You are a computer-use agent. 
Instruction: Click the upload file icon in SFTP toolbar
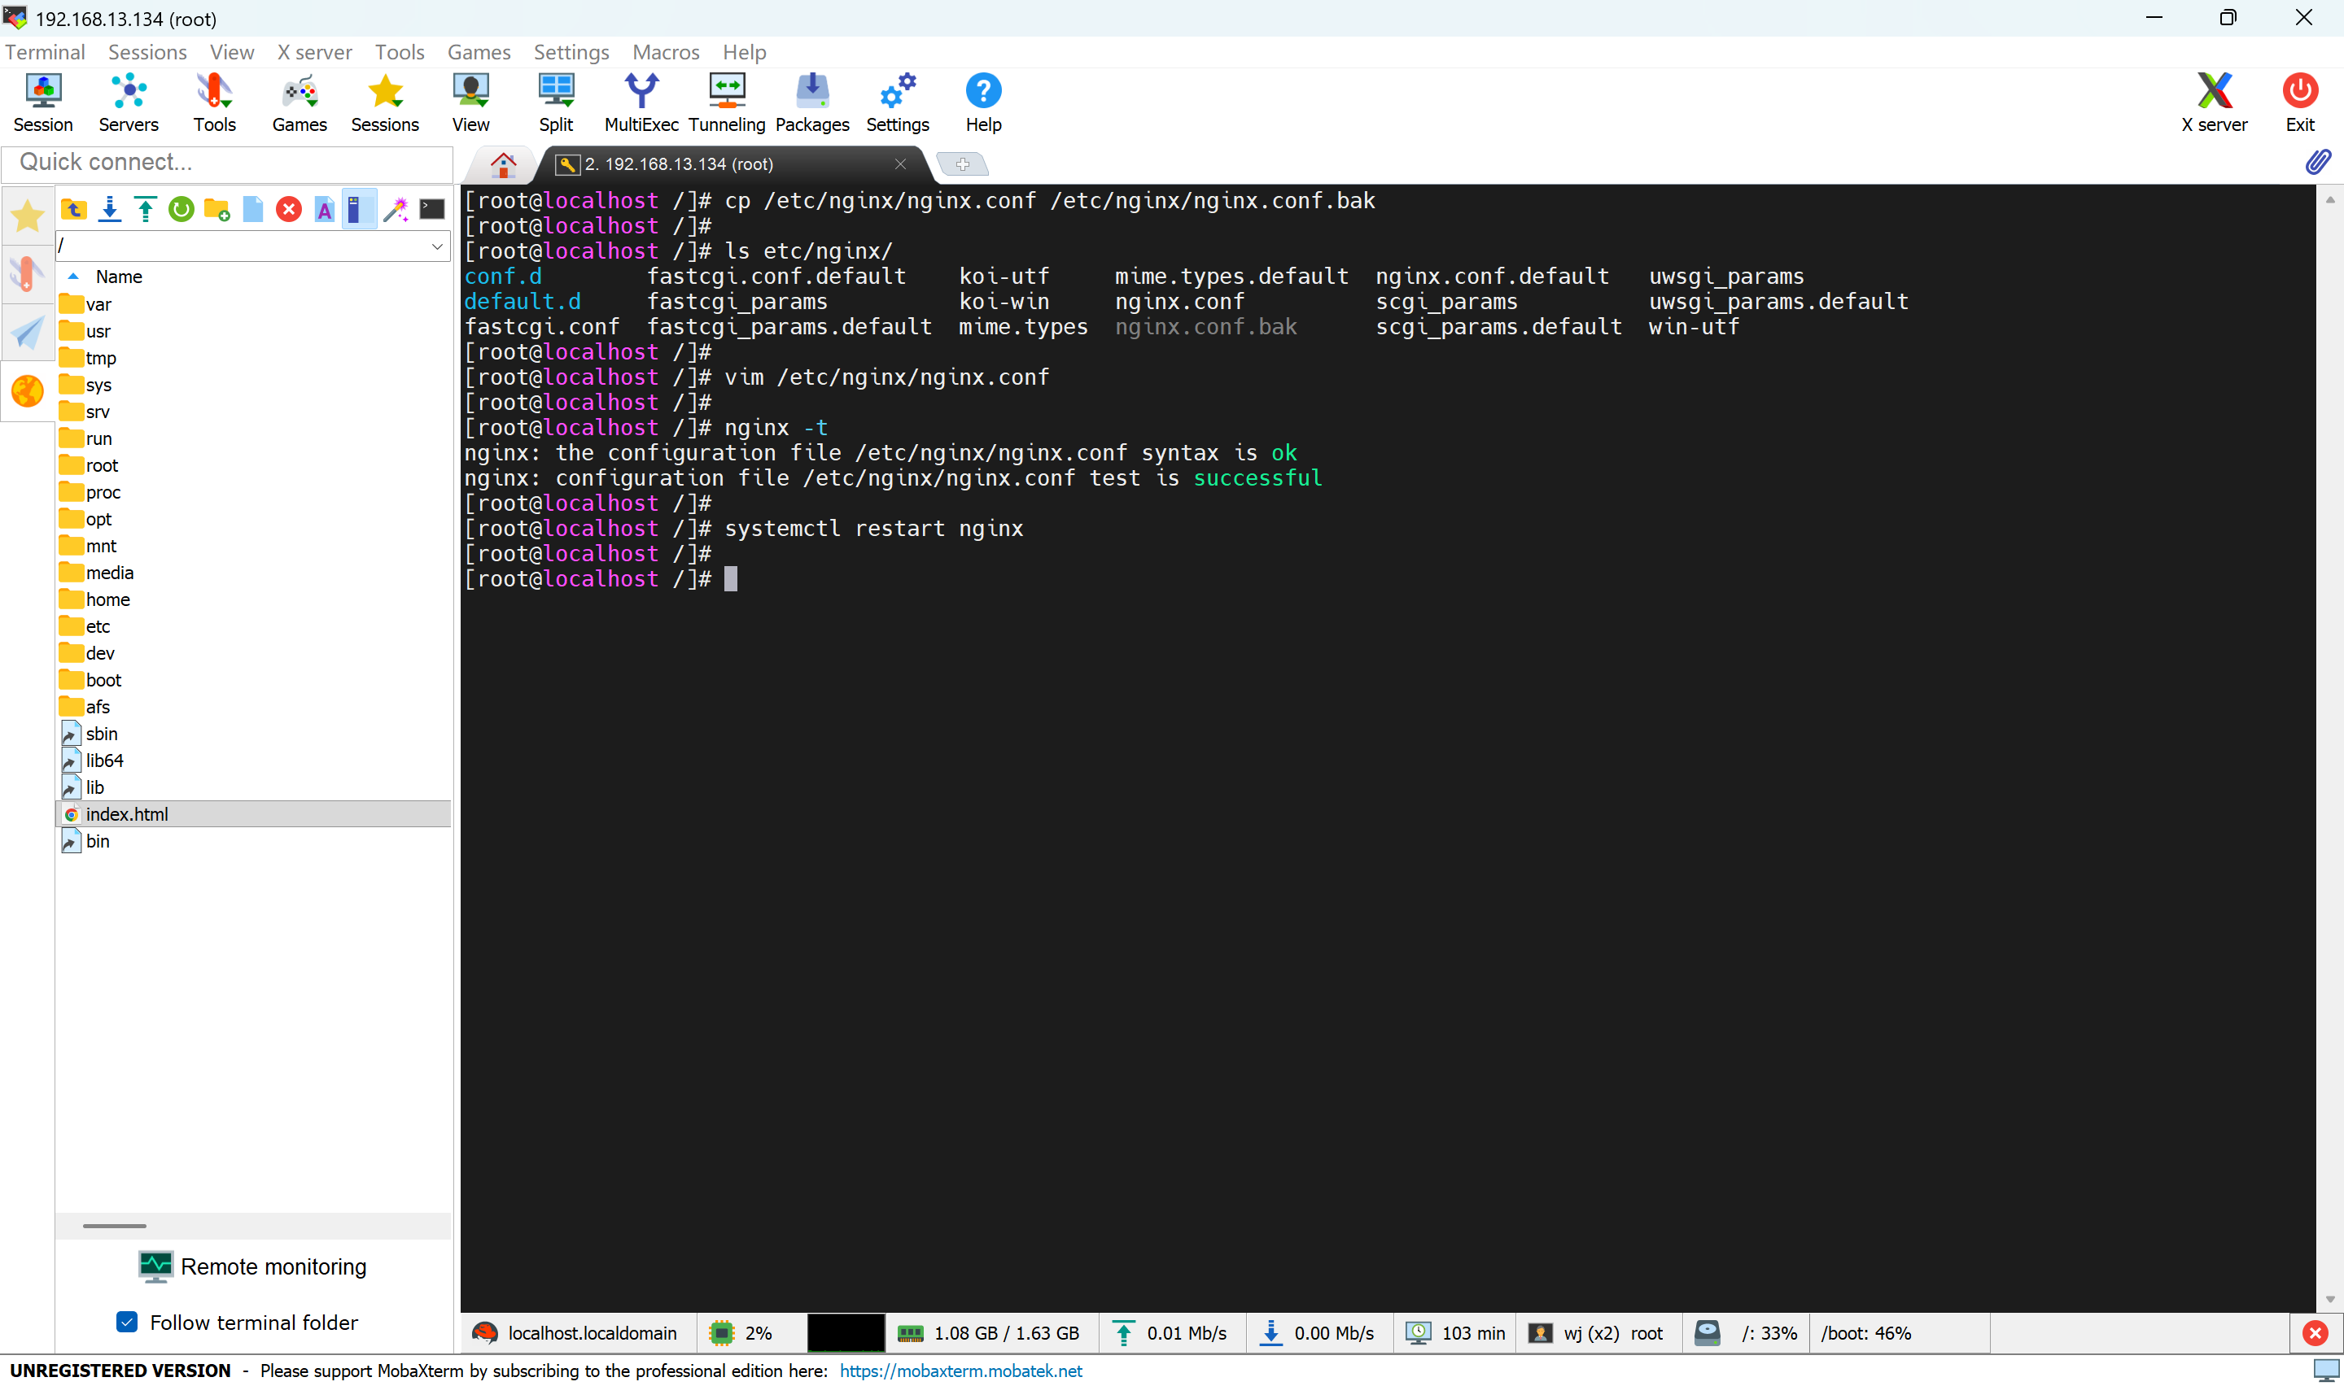[x=146, y=209]
